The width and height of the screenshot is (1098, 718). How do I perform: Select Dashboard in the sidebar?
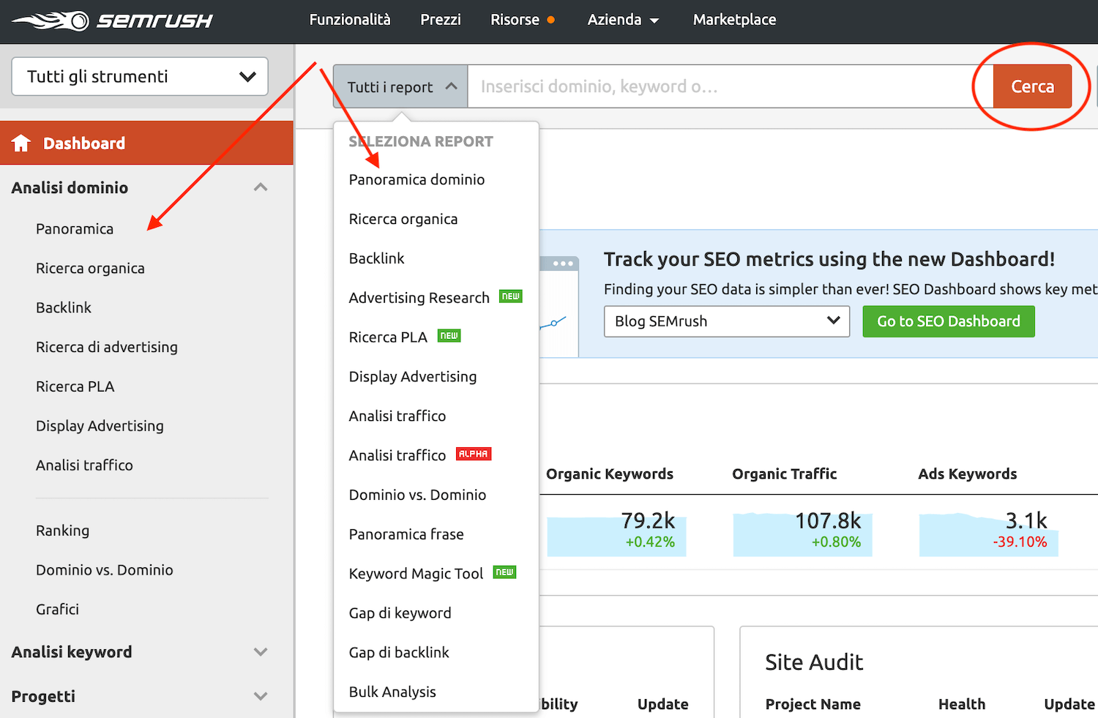[x=146, y=143]
